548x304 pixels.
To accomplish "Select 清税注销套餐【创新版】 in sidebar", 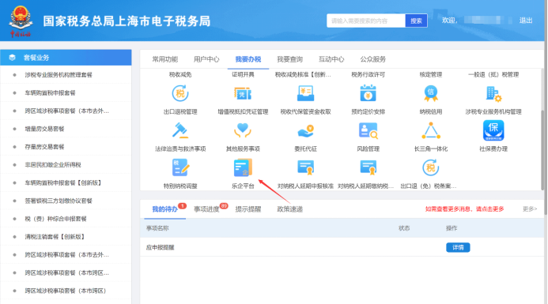I will tap(55, 237).
